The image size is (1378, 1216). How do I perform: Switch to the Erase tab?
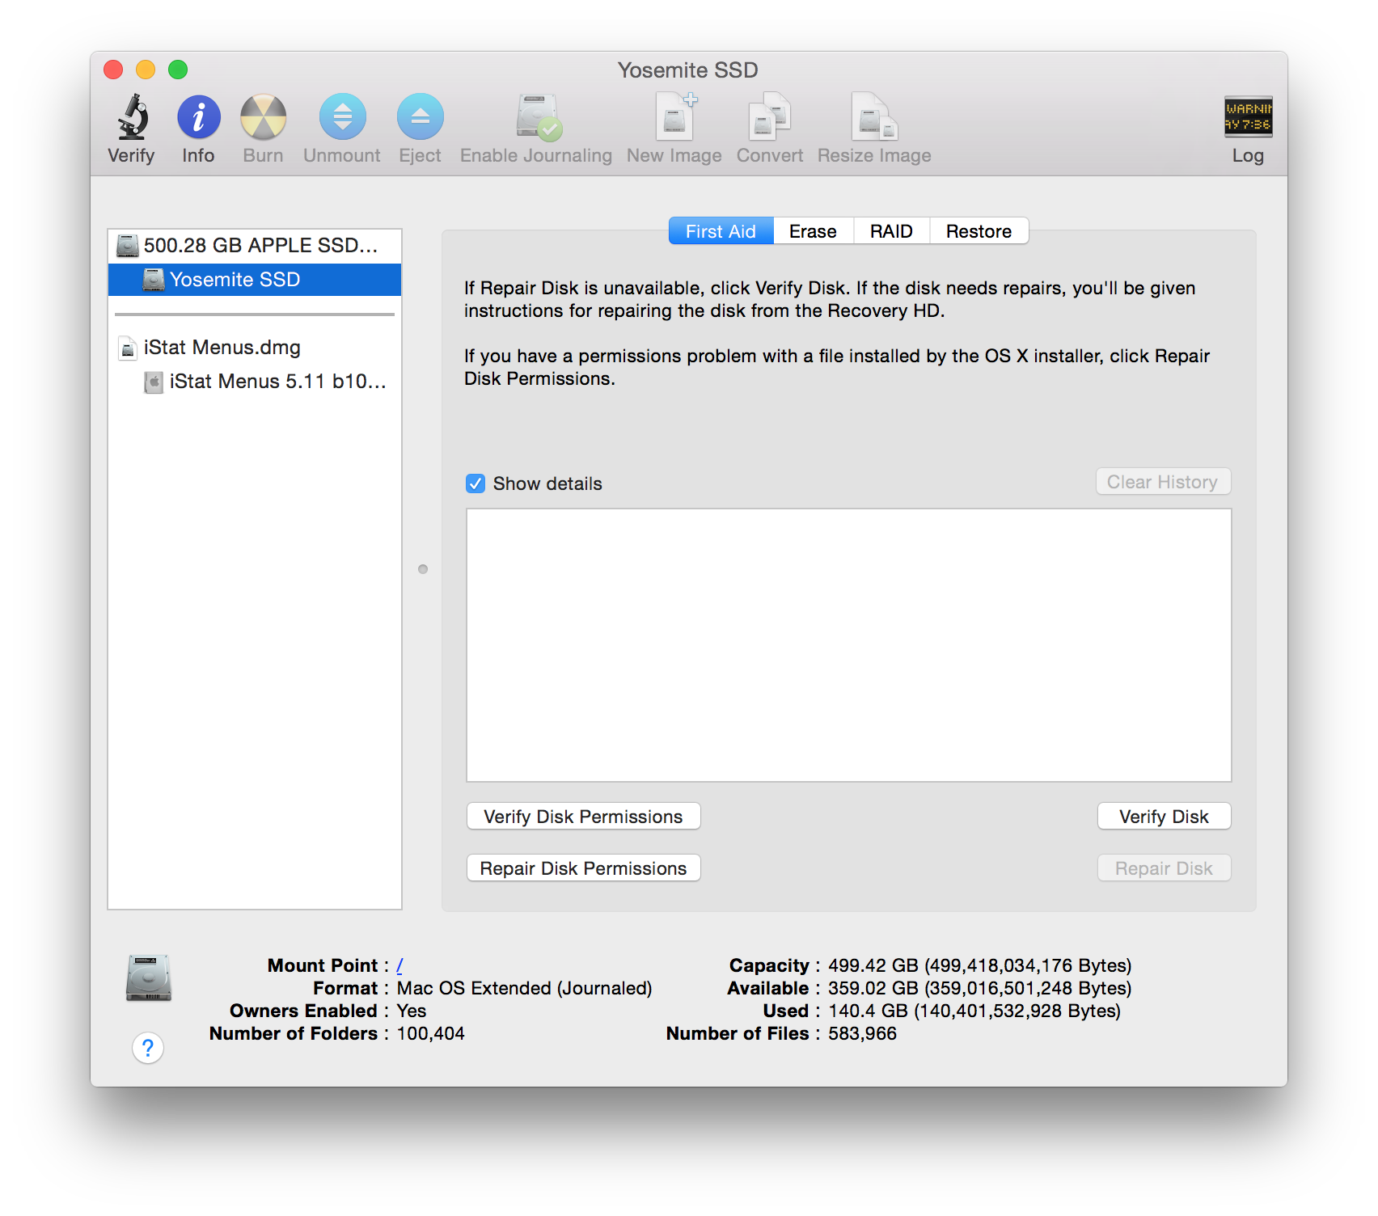coord(813,231)
